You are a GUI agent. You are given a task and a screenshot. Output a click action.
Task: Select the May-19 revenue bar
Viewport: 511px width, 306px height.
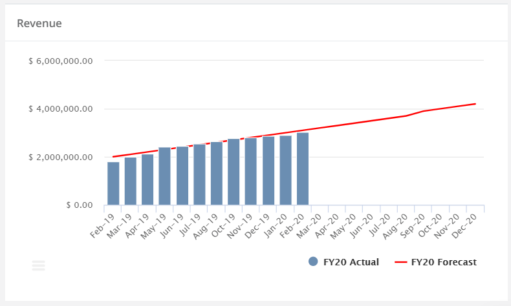(165, 176)
